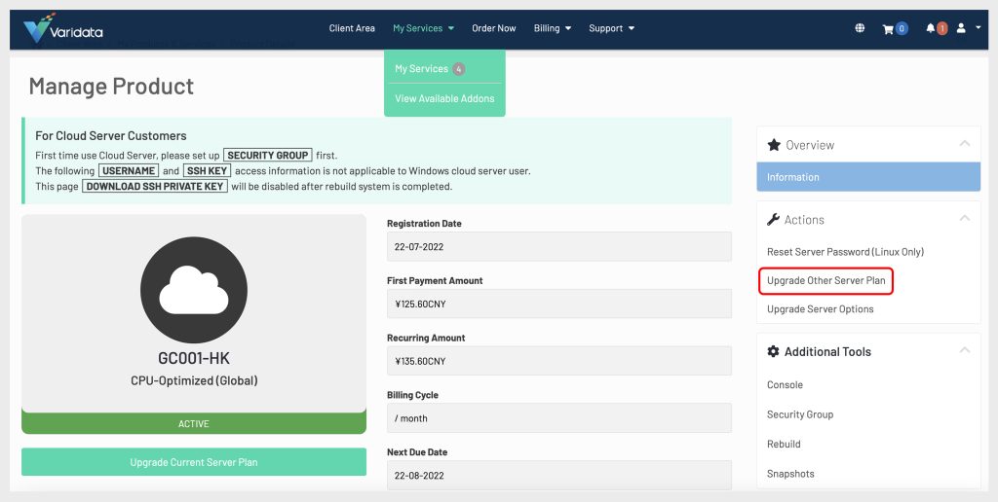
Task: Collapse the Overview panel
Action: [964, 144]
